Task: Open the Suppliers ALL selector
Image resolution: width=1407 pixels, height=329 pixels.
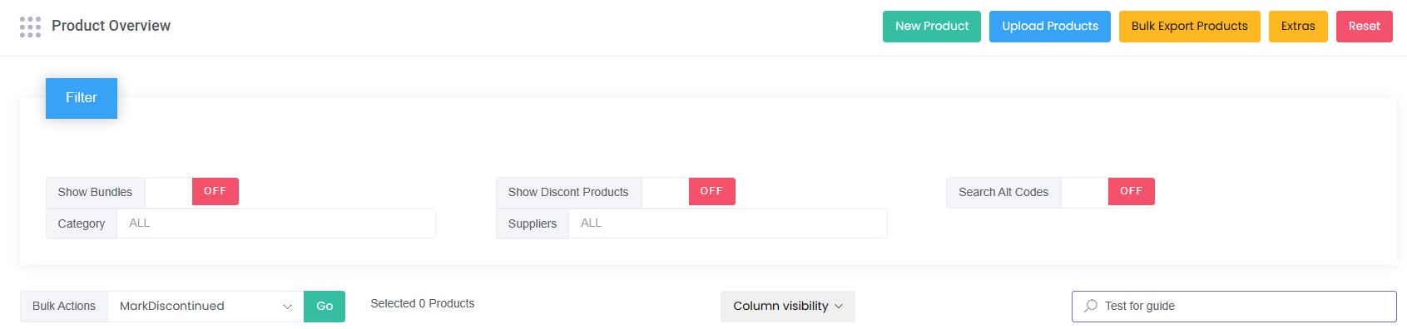Action: [728, 223]
